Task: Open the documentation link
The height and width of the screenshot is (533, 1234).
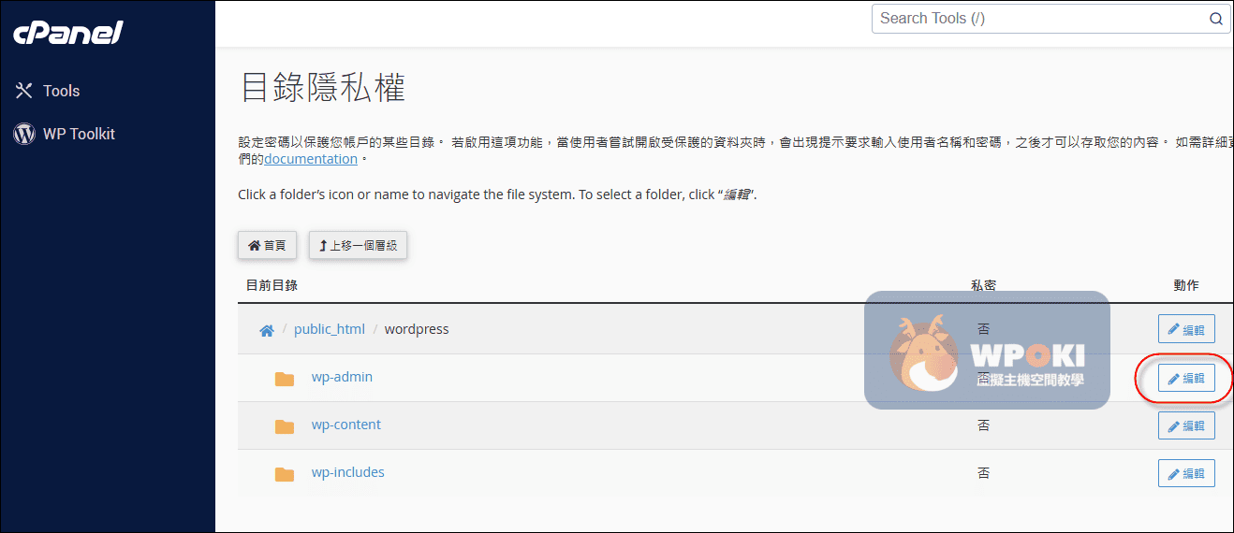Action: (x=311, y=159)
